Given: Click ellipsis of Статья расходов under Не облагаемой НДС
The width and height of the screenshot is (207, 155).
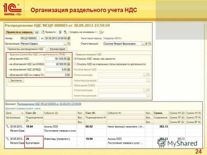Looking at the screenshot, I should pyautogui.click(x=145, y=75).
